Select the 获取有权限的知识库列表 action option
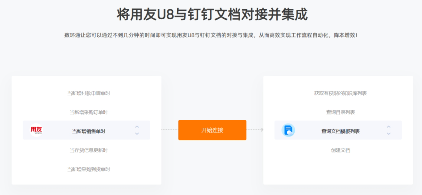The height and width of the screenshot is (195, 422). click(341, 93)
